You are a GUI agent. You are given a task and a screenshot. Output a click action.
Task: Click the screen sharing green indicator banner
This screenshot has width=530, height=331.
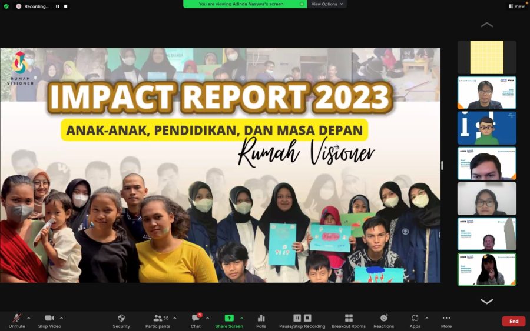245,4
